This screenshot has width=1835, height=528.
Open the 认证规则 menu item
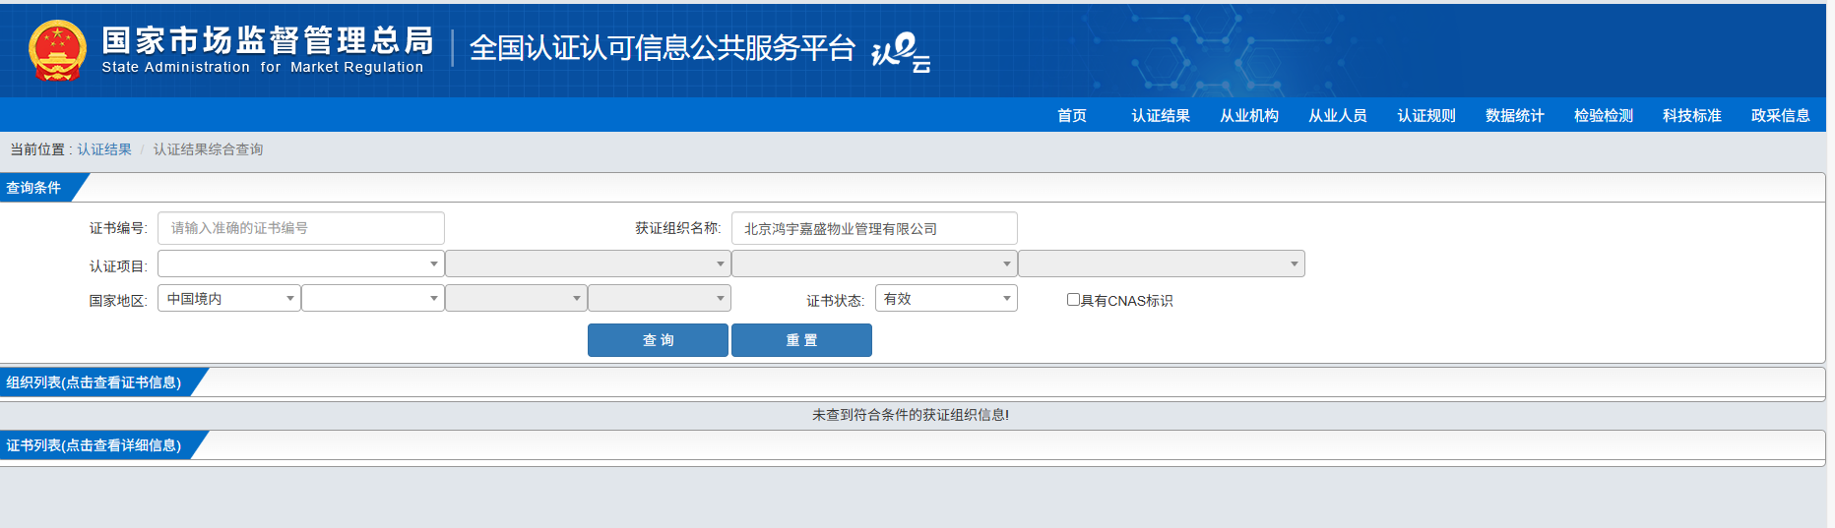click(x=1426, y=115)
